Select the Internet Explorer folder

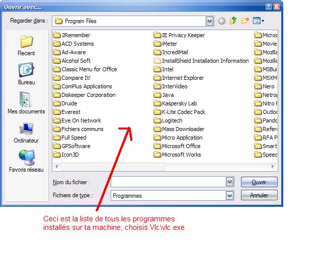[183, 78]
